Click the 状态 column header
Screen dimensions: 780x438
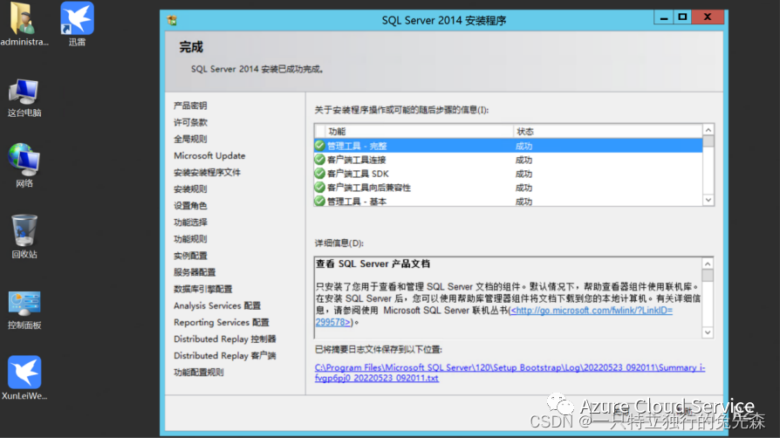[608, 132]
